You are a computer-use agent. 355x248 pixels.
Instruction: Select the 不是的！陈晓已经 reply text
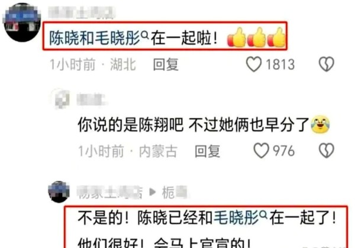206,229
